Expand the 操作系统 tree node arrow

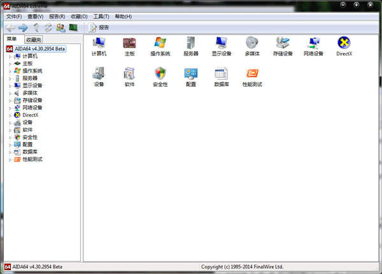pyautogui.click(x=10, y=71)
